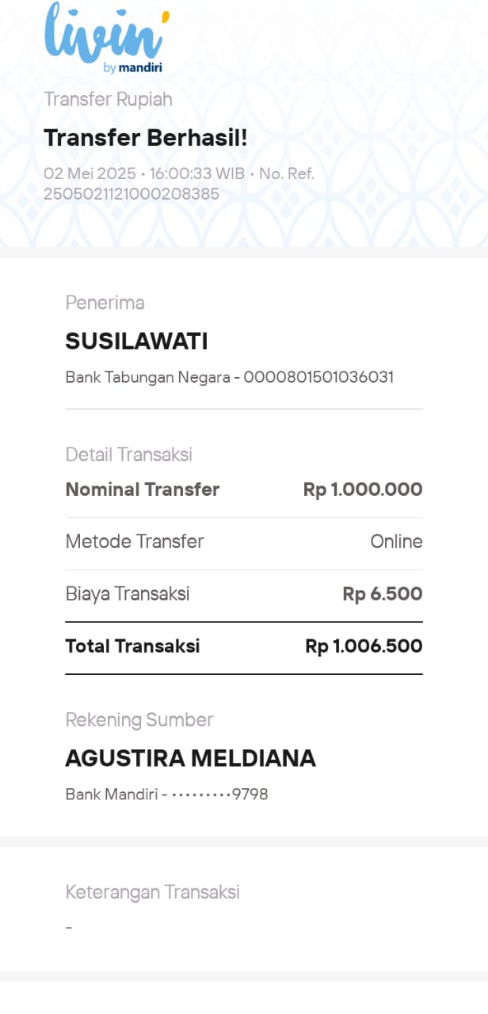This screenshot has width=488, height=1014.
Task: Click the Bank Tabungan Negara account number
Action: pos(318,377)
